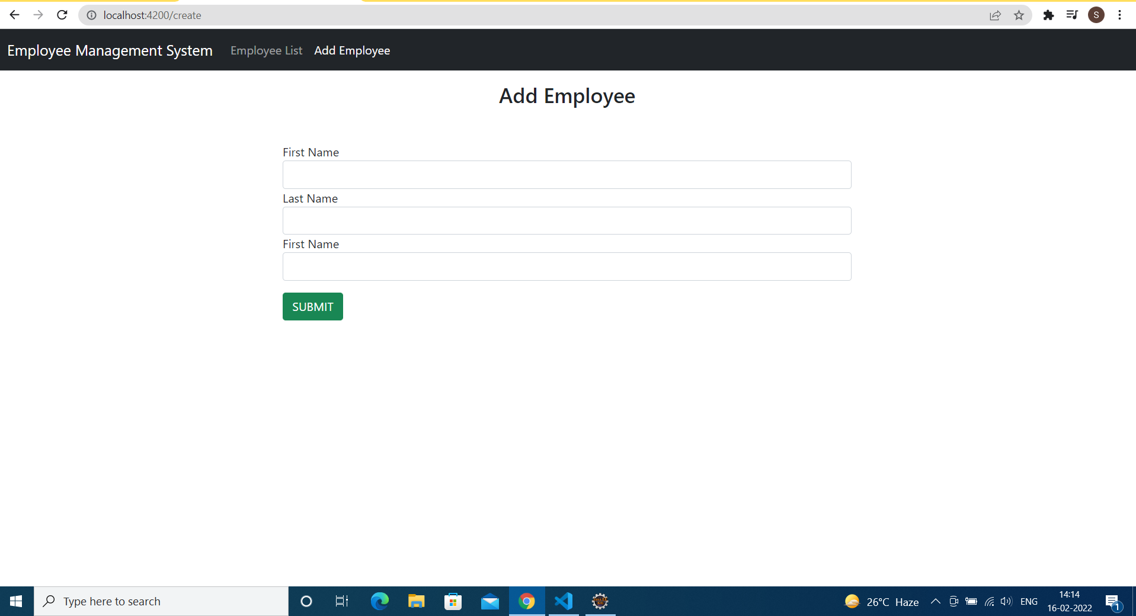Click inside the First Name input field

[x=566, y=174]
